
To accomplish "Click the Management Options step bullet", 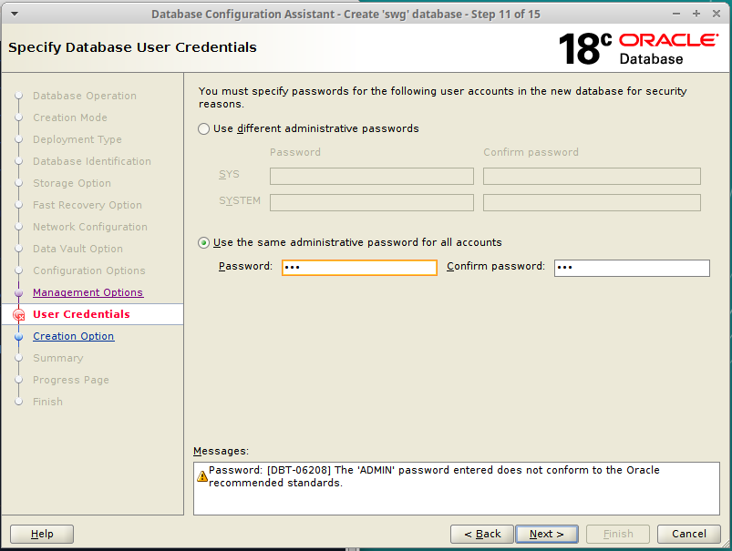I will coord(18,293).
